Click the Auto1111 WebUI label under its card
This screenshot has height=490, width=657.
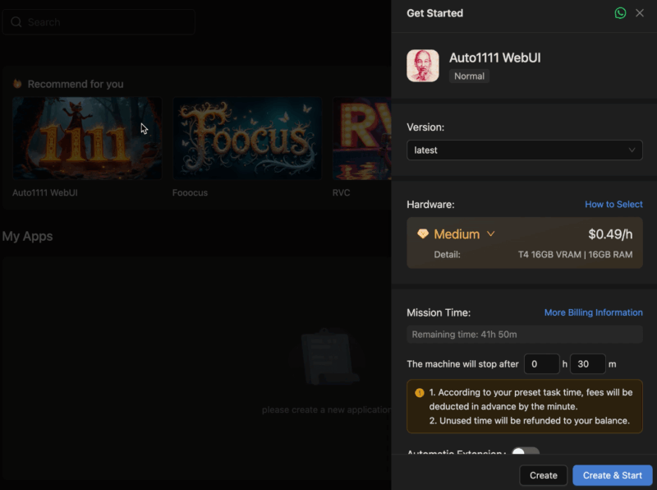point(45,192)
